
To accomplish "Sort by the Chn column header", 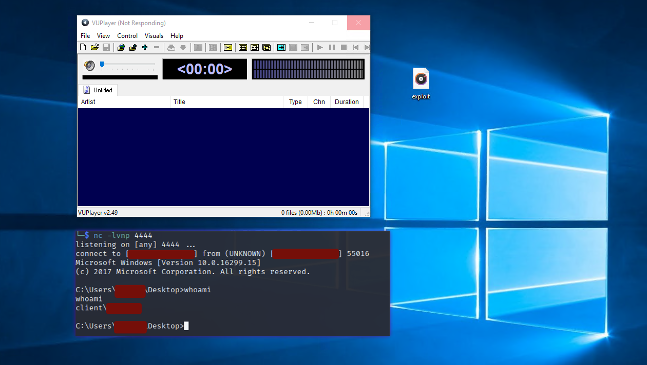I will [x=319, y=102].
